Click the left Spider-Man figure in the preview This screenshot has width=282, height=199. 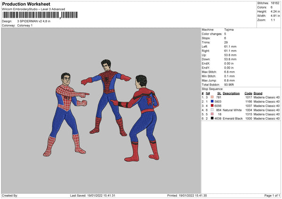tap(67, 115)
